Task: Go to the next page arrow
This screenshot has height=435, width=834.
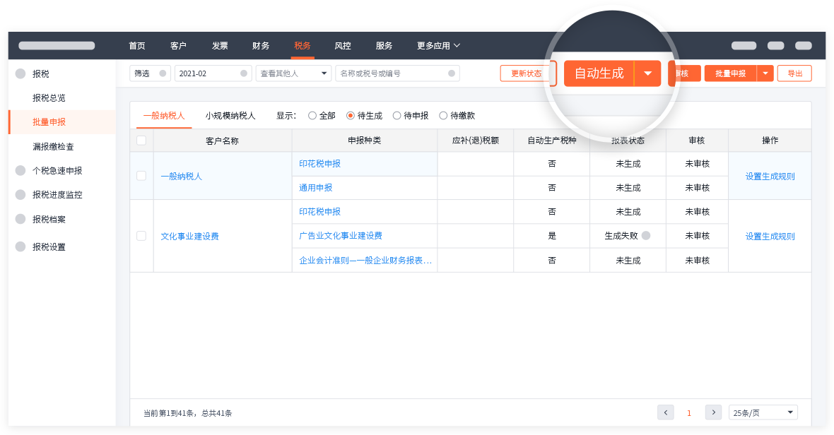Action: pos(713,412)
